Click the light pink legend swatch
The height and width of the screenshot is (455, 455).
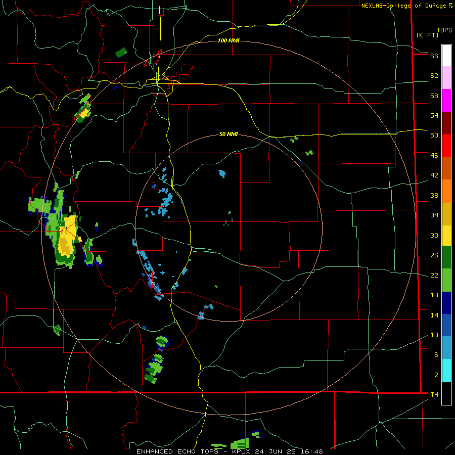pyautogui.click(x=446, y=77)
